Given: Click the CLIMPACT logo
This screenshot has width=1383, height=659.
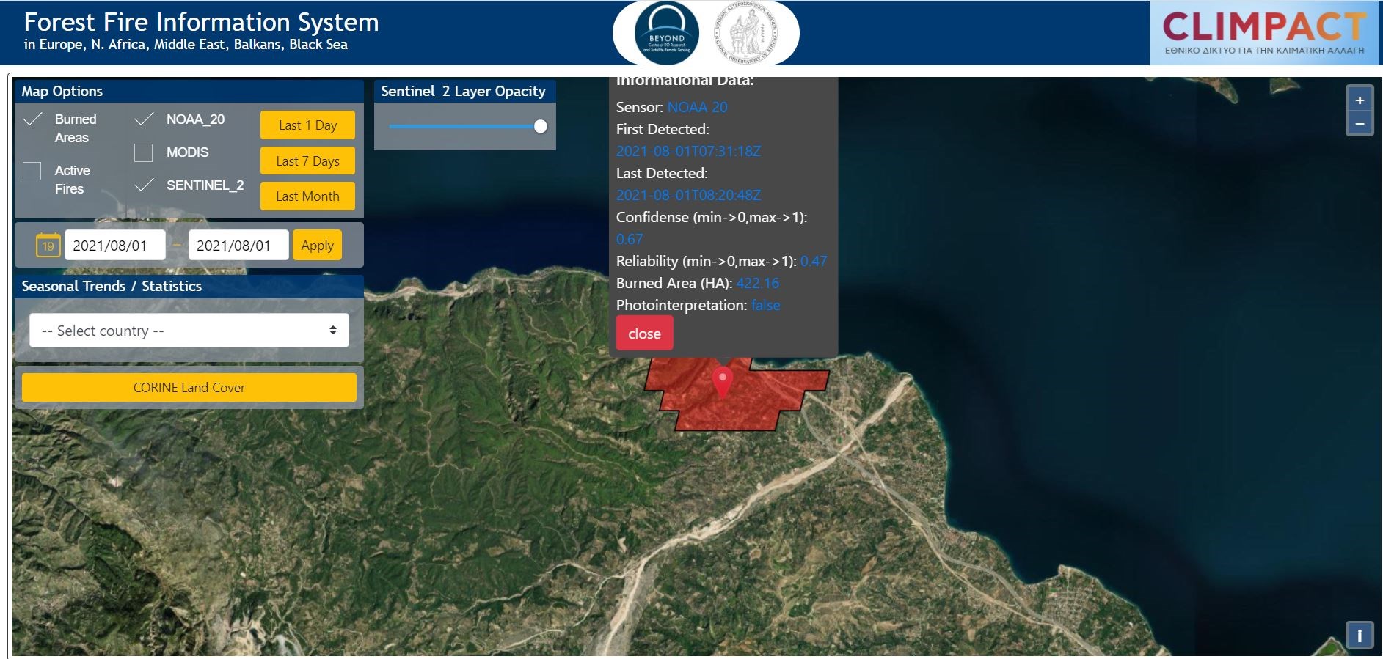Looking at the screenshot, I should pos(1263,33).
